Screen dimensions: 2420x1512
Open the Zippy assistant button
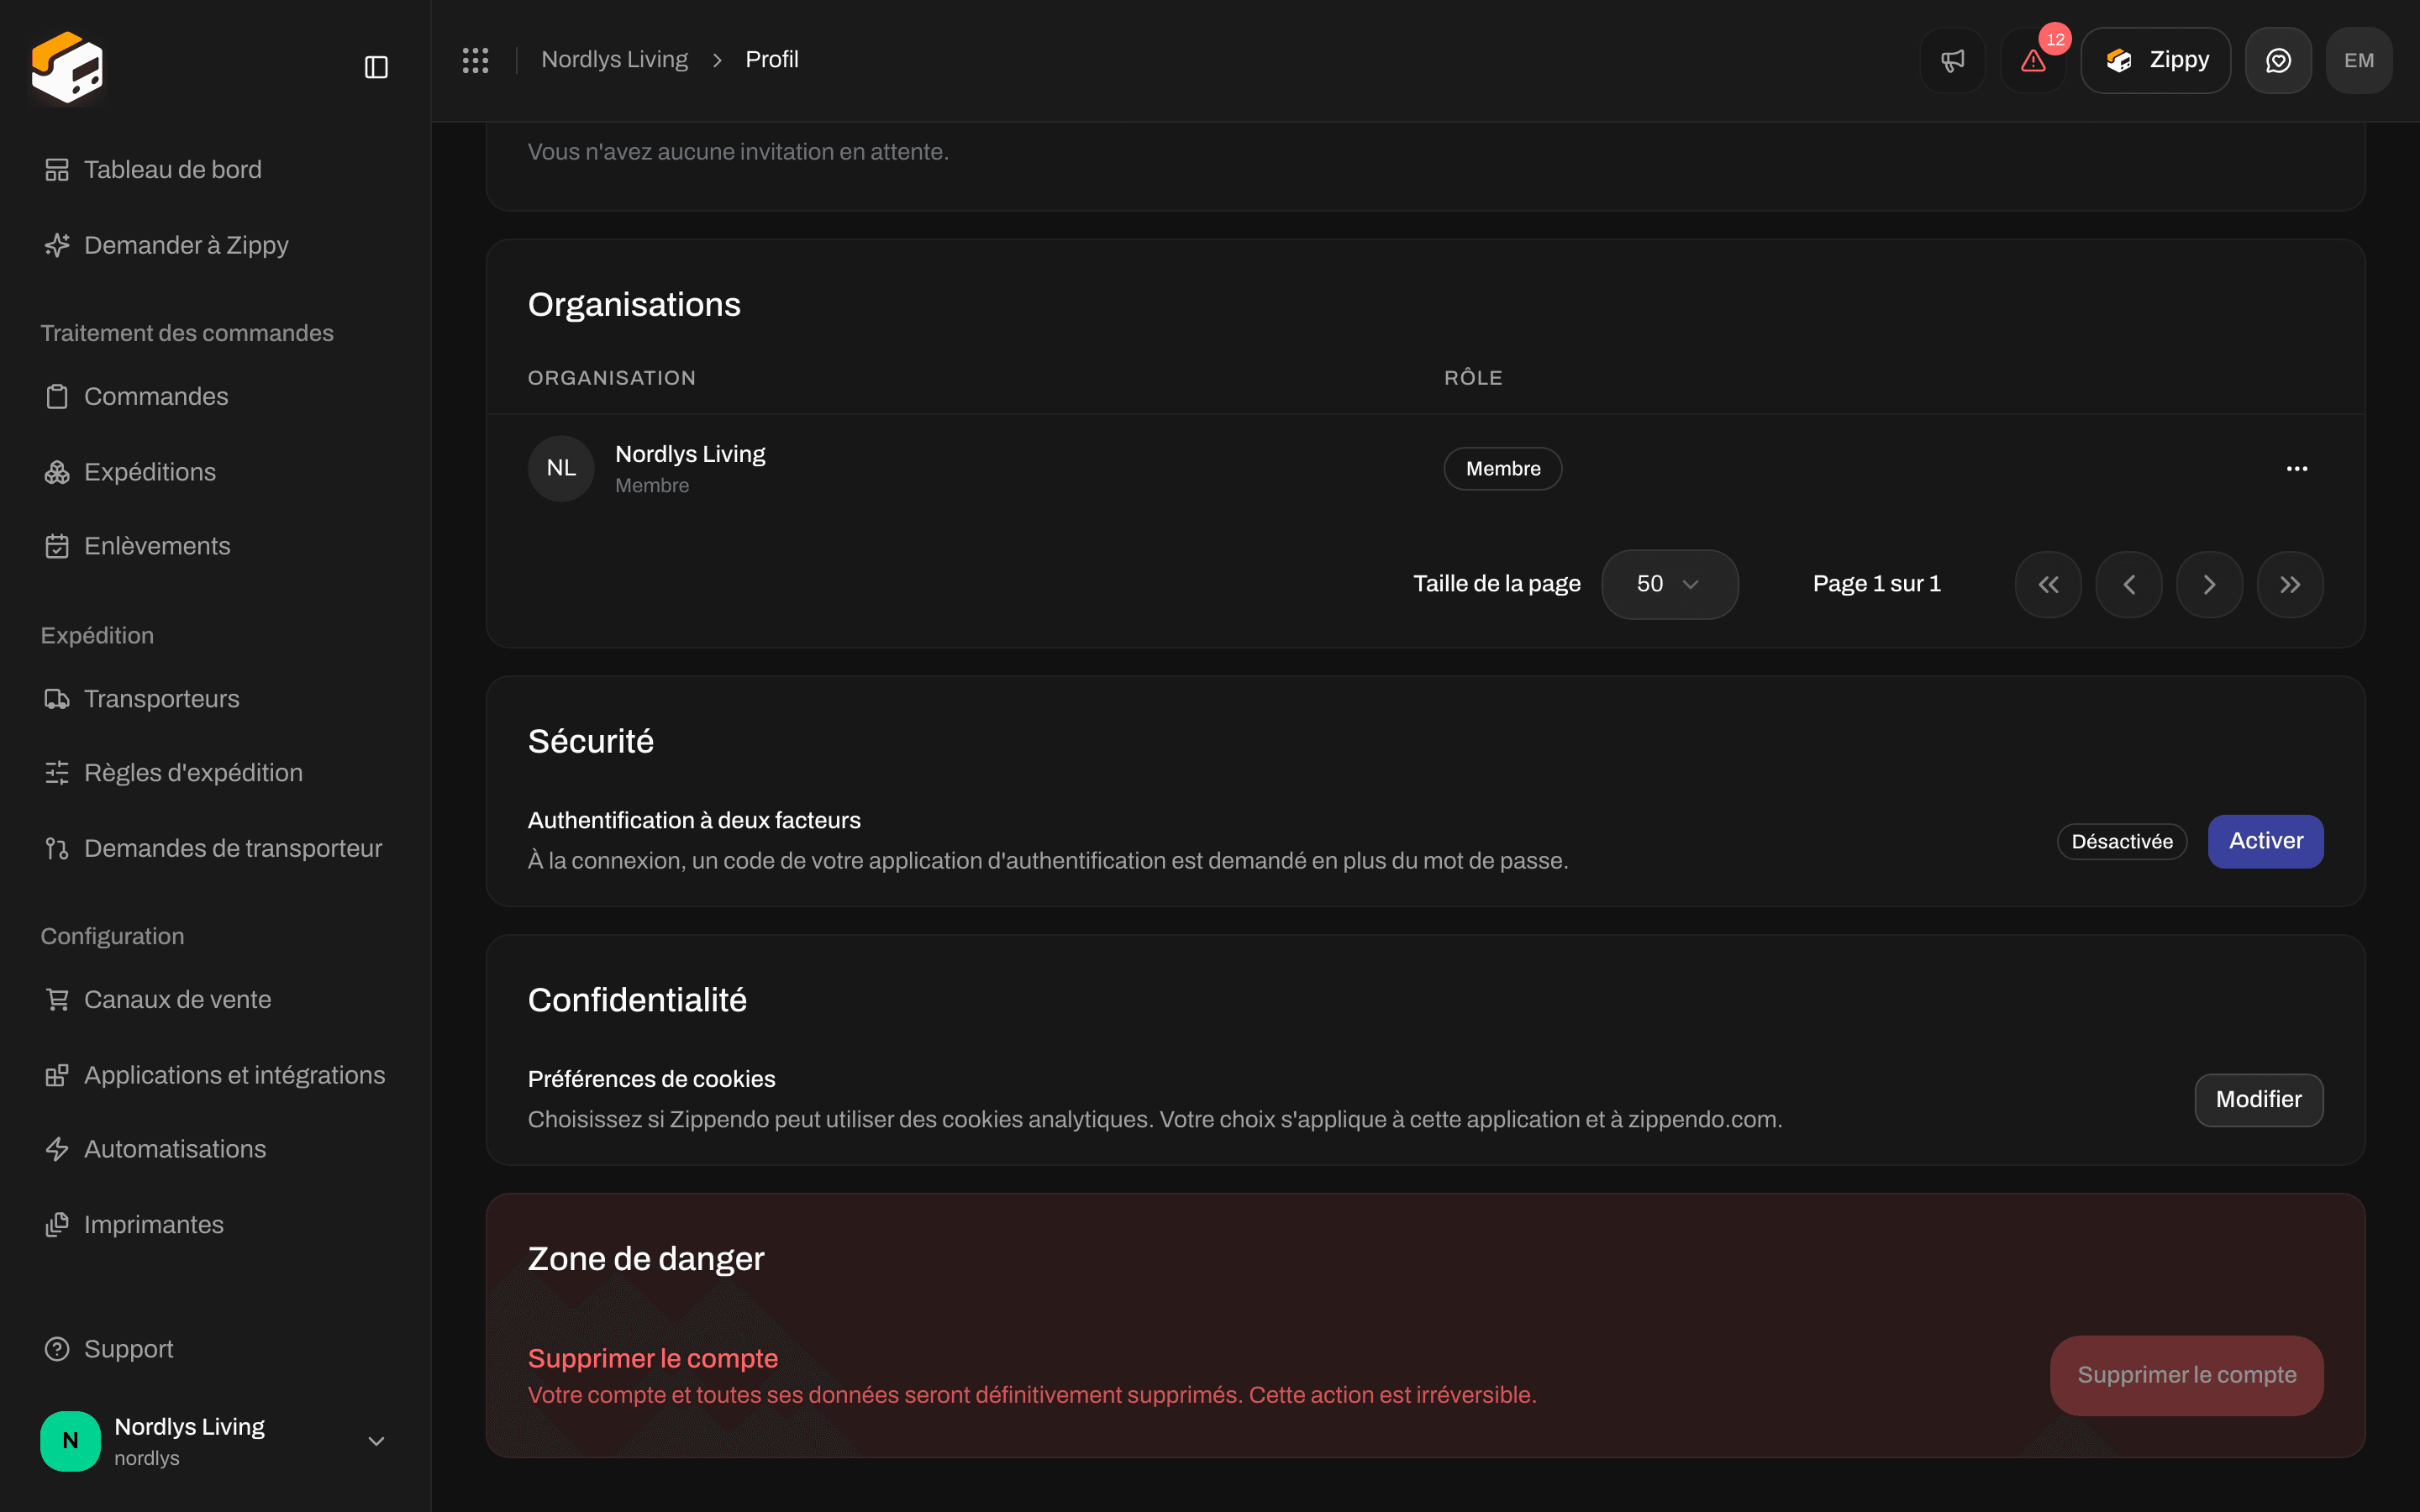click(2155, 60)
